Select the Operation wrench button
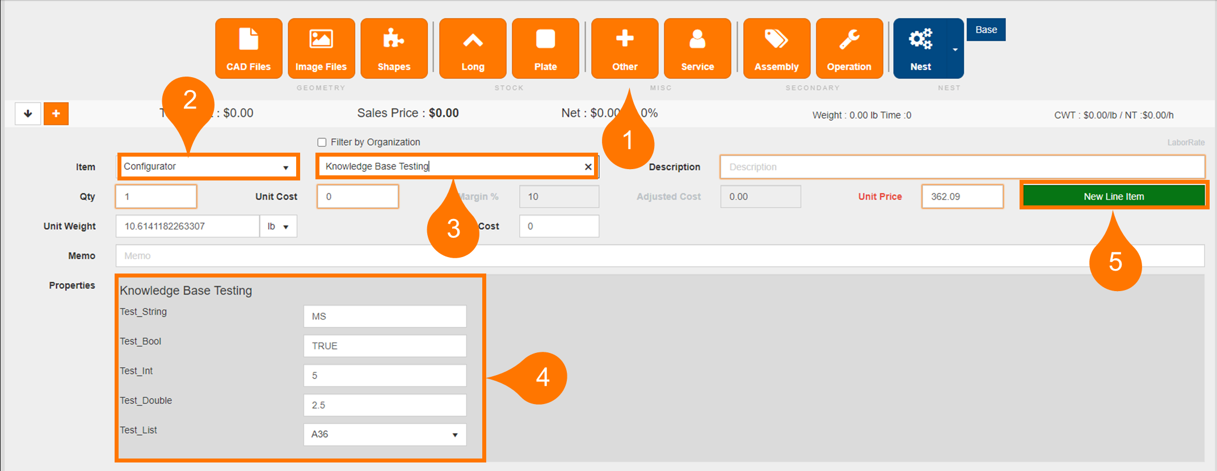 point(849,49)
